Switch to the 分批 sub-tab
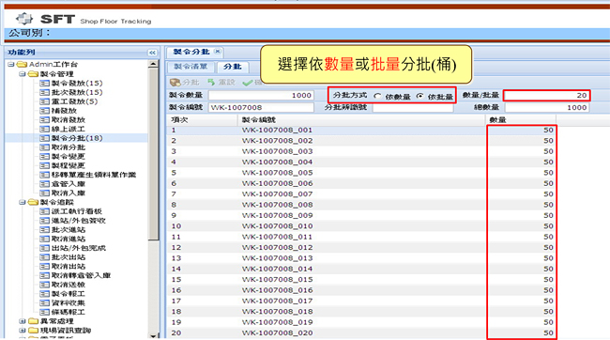610x340 pixels. (233, 67)
